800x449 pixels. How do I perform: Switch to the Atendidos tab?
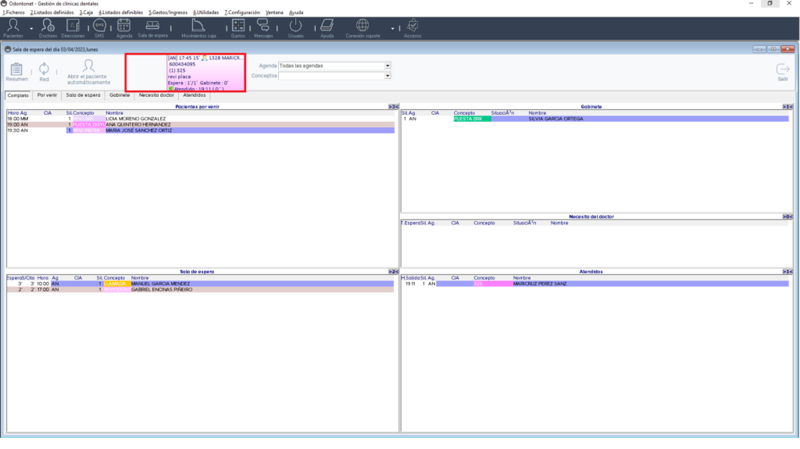click(x=195, y=95)
